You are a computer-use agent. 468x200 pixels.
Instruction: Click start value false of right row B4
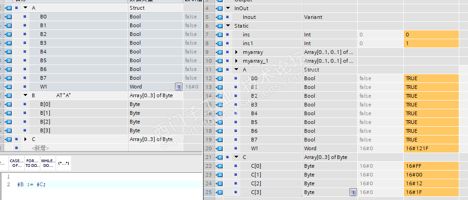pyautogui.click(x=366, y=113)
